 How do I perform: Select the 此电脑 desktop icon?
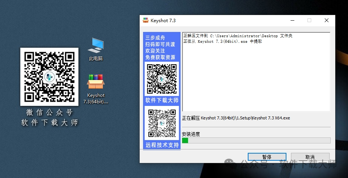(x=96, y=49)
